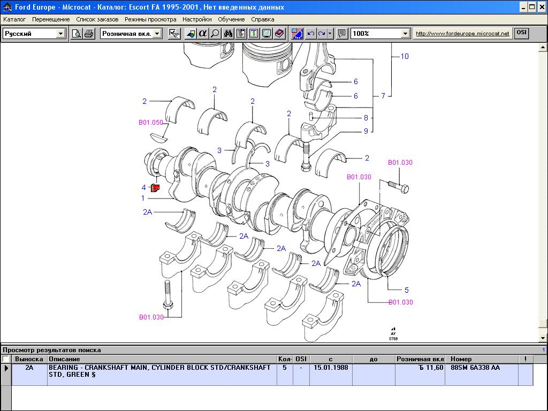
Task: Open the 100% zoom dropdown
Action: point(405,34)
